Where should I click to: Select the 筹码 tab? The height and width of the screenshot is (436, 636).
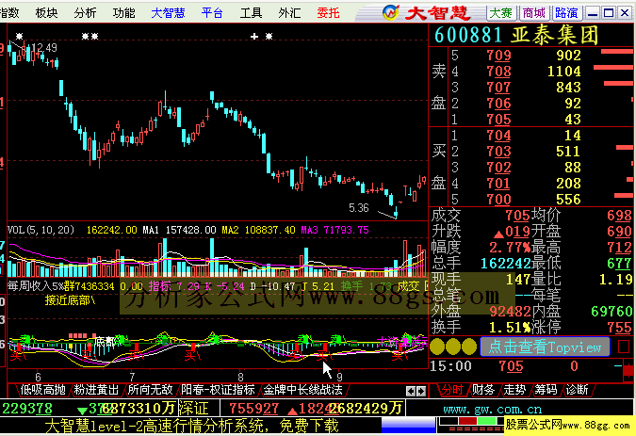pos(546,390)
